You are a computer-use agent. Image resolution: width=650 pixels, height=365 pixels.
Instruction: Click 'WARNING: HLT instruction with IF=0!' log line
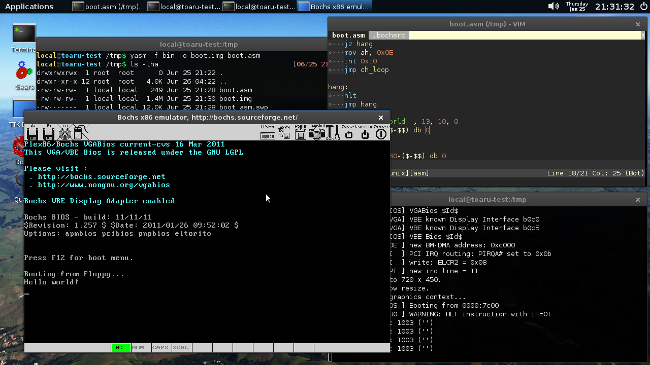click(x=480, y=314)
